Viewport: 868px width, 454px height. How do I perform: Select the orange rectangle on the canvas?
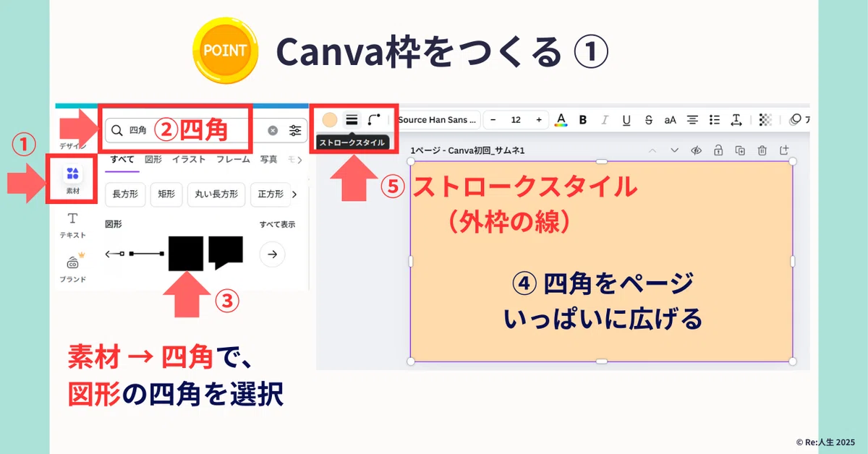coord(601,261)
